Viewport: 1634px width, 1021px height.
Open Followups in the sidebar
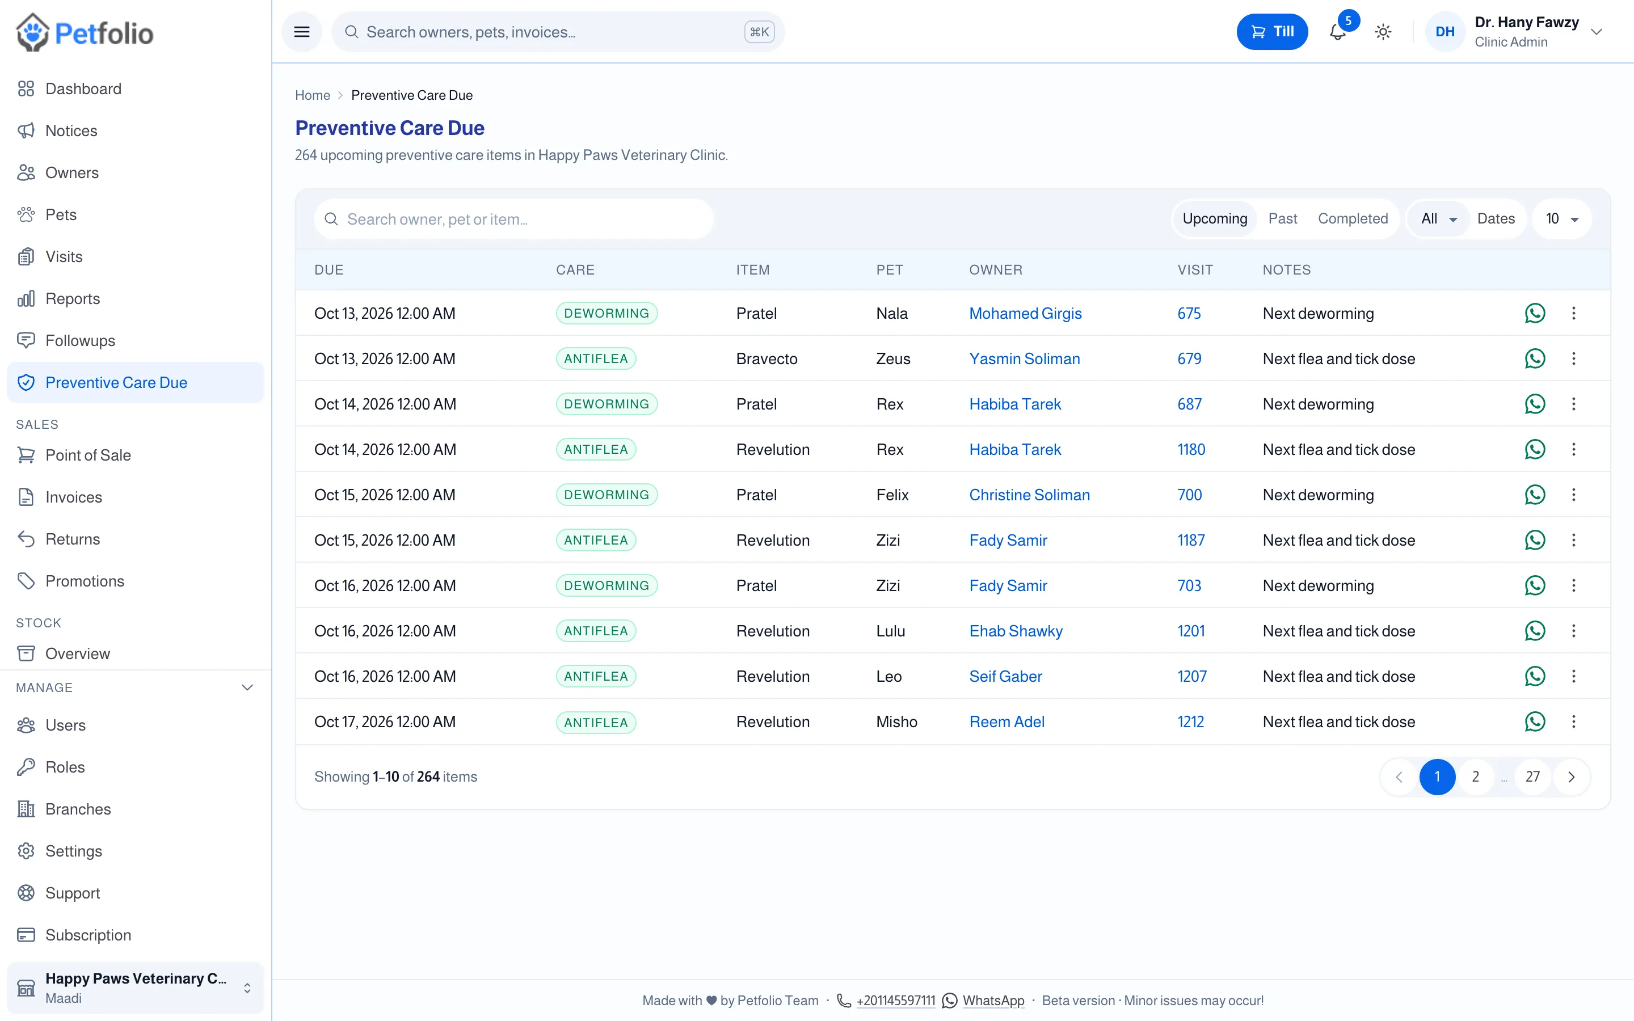[x=135, y=340]
